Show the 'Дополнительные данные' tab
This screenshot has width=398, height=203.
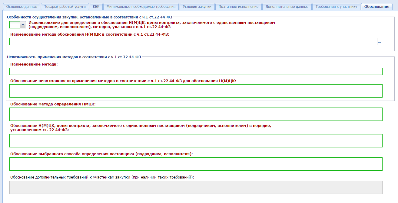click(287, 7)
